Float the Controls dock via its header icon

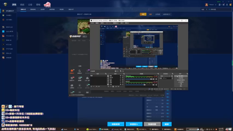pos(187,74)
